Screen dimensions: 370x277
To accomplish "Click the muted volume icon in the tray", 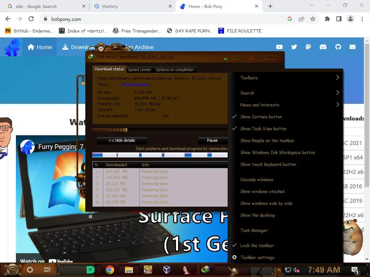I will pyautogui.click(x=296, y=270).
